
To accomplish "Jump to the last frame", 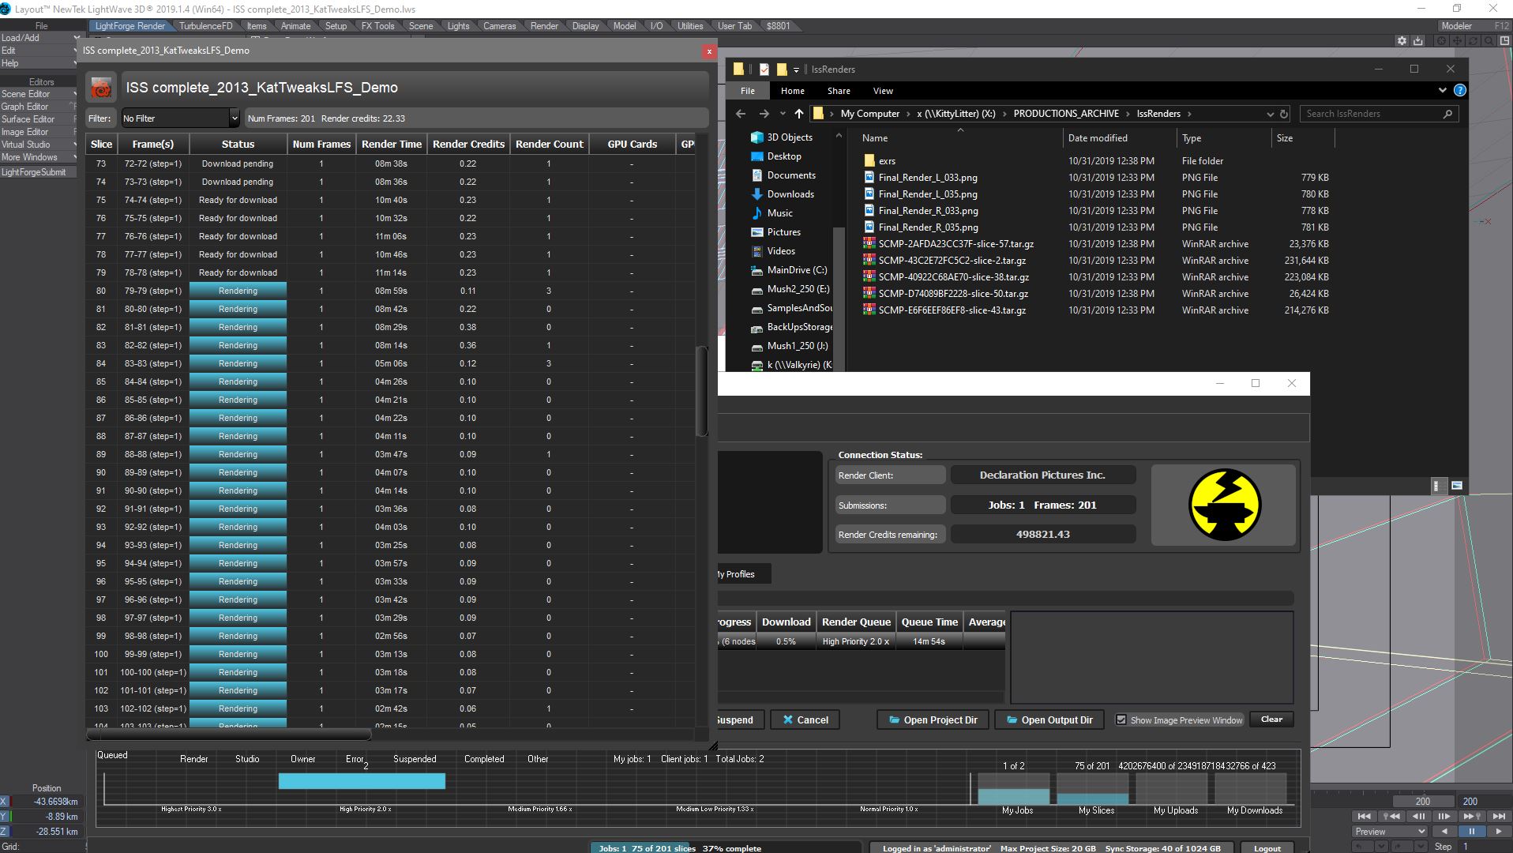I will point(1498,816).
